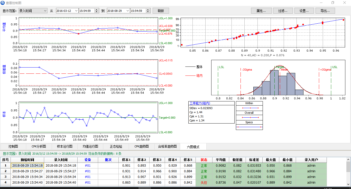Expand the end date 2018-08-29 picker
The image size is (351, 189).
(127, 11)
